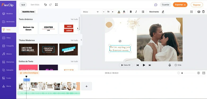Toggle italic text formatting
Screen dimensions: 207x99
[x=136, y=12]
